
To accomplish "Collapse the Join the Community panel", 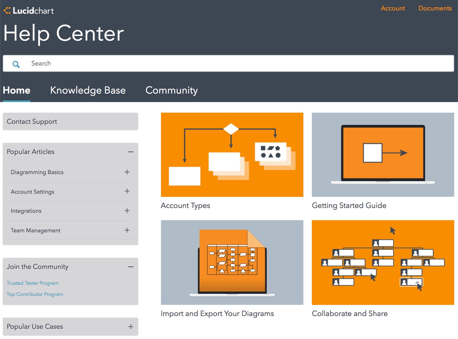I will 131,267.
